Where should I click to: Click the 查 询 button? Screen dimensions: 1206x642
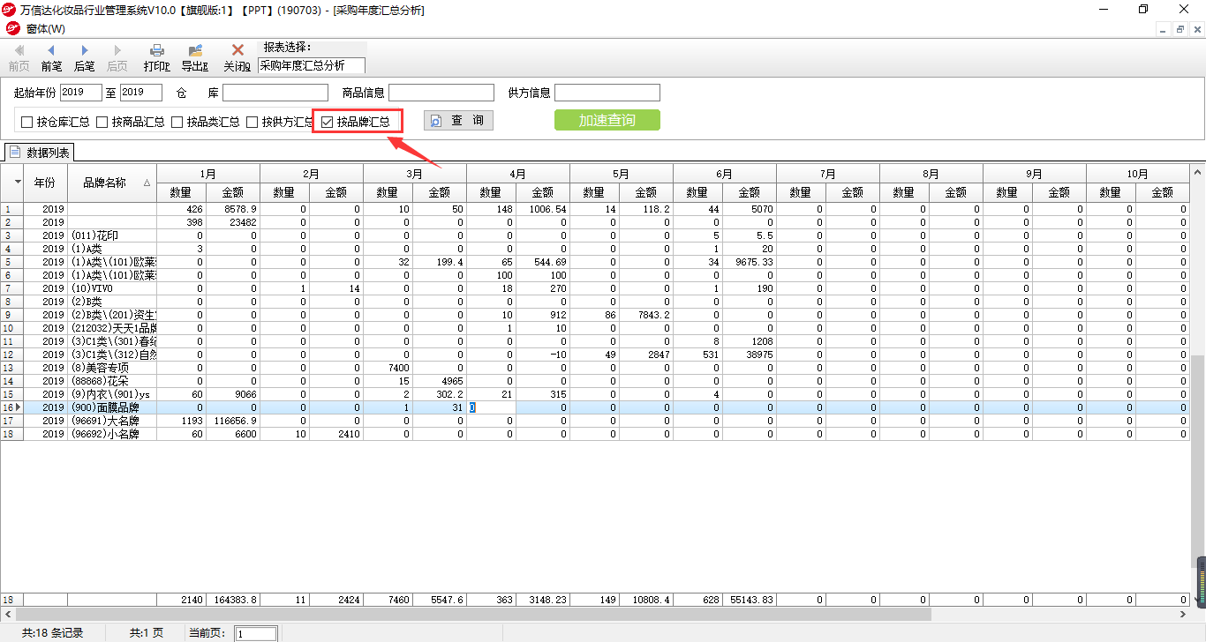(x=458, y=120)
